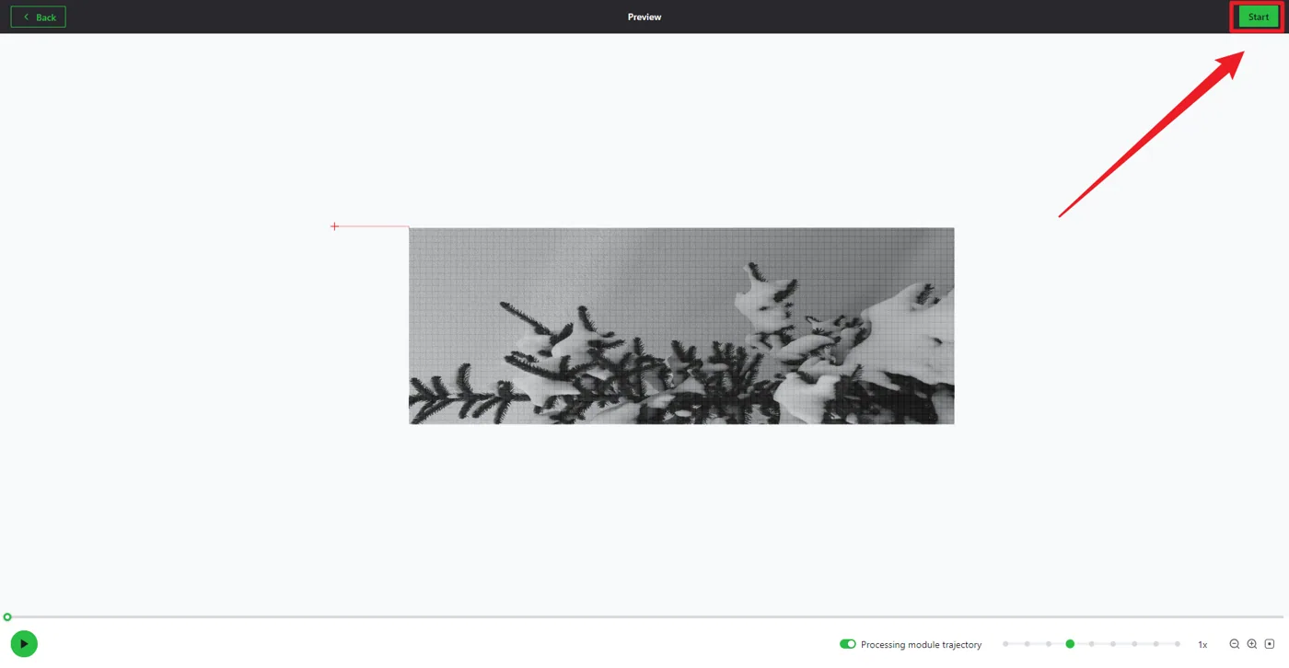Click the fit-to-view square icon
The image size is (1289, 668).
[1270, 644]
